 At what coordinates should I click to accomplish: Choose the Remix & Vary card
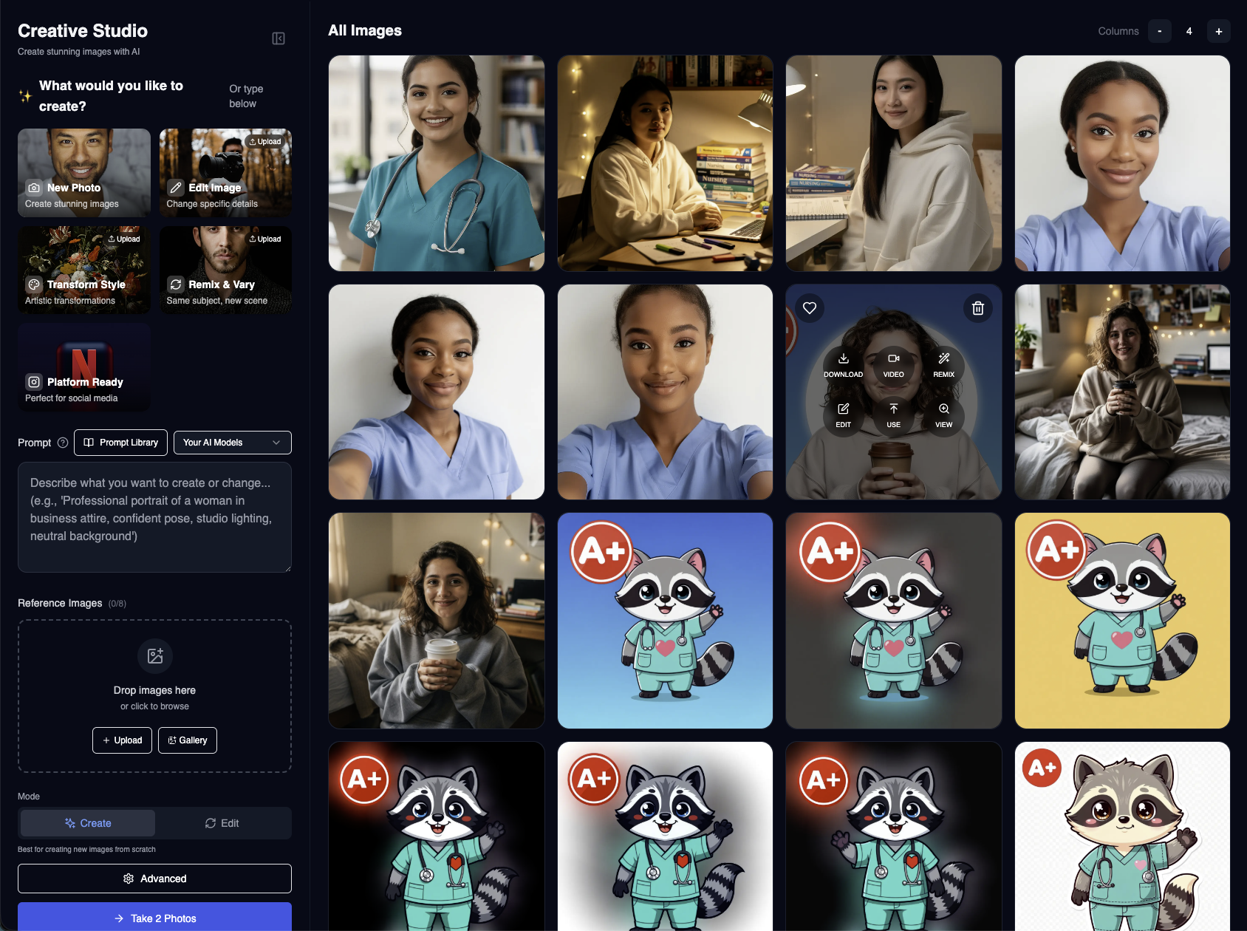(225, 270)
